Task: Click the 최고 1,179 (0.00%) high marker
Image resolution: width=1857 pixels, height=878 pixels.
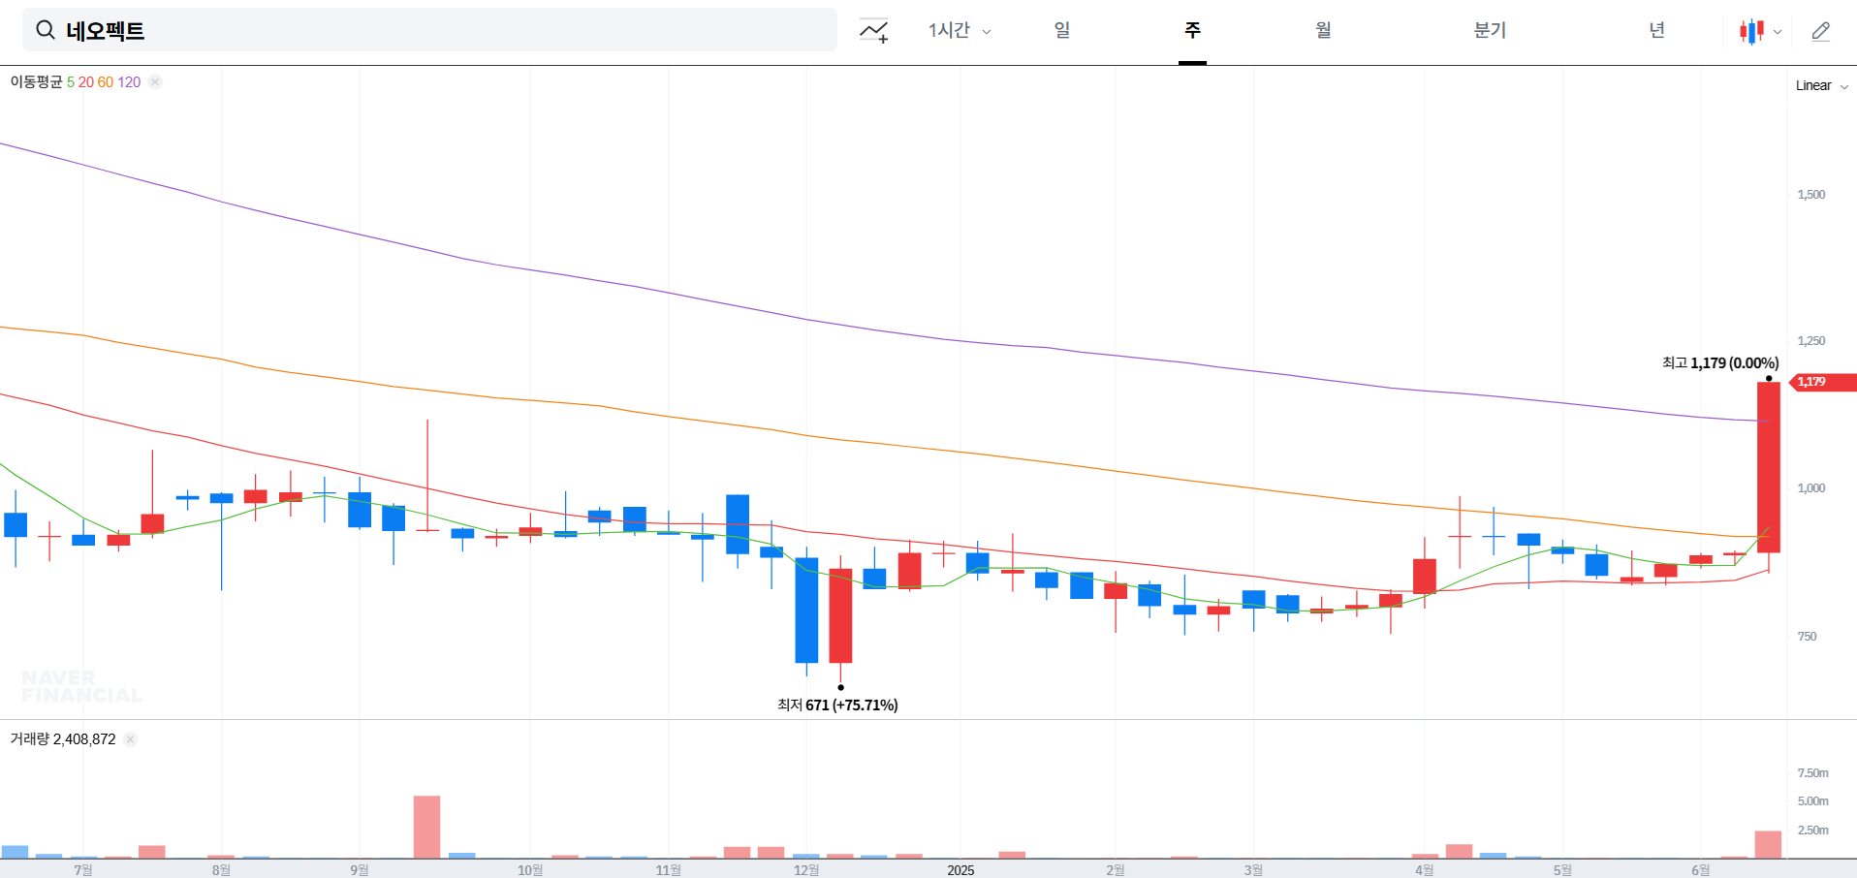Action: [x=1720, y=363]
